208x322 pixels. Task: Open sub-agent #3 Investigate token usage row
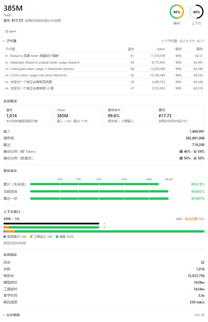click(x=104, y=69)
